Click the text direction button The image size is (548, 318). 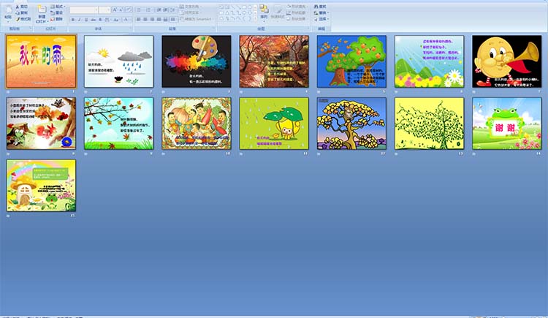pyautogui.click(x=190, y=7)
